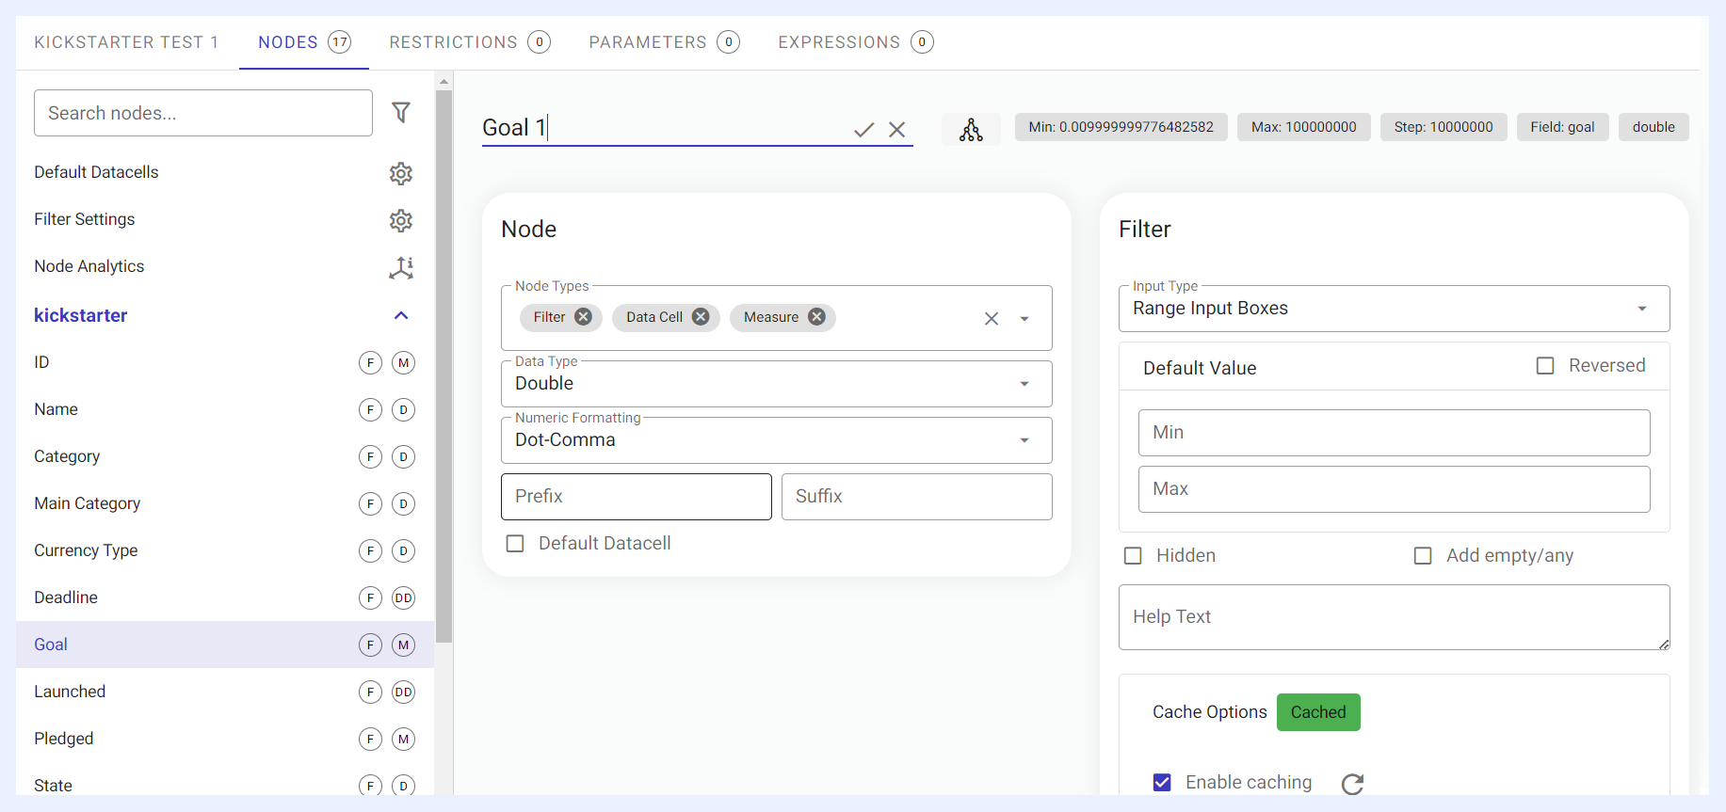Focus the Search nodes field

click(203, 113)
